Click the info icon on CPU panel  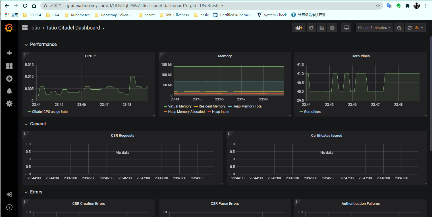[x=25, y=54]
